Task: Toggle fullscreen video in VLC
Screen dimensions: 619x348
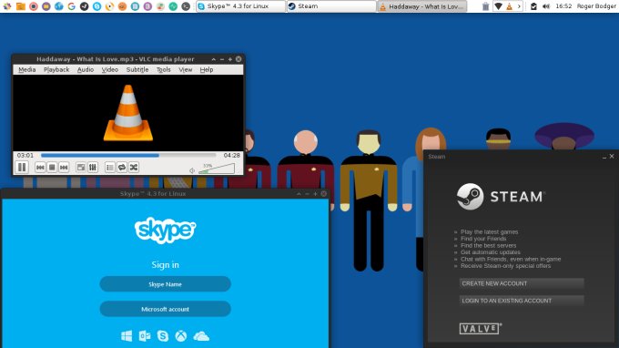Action: coord(80,168)
